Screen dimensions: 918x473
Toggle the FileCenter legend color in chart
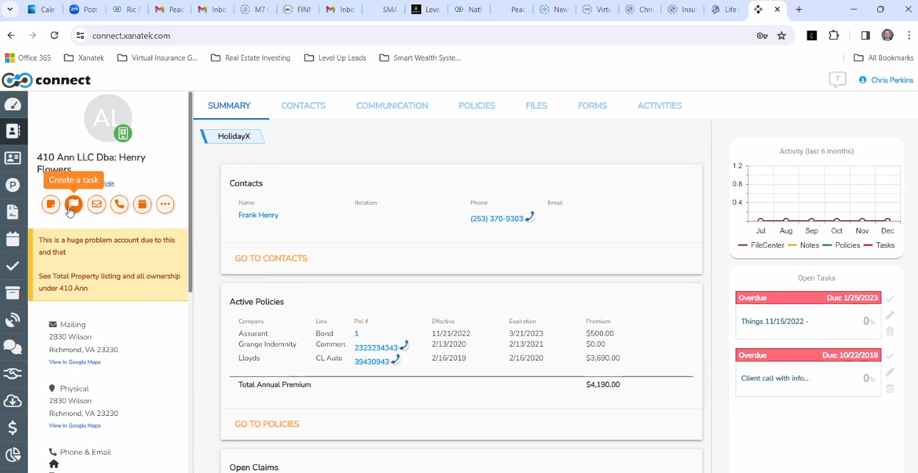tap(743, 245)
